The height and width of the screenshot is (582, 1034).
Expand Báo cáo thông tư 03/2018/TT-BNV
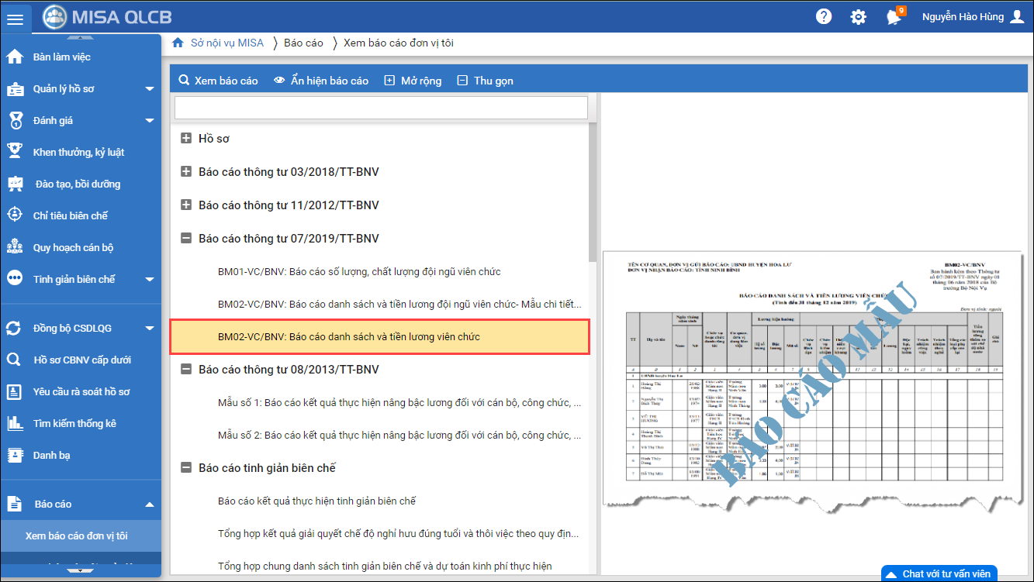186,172
